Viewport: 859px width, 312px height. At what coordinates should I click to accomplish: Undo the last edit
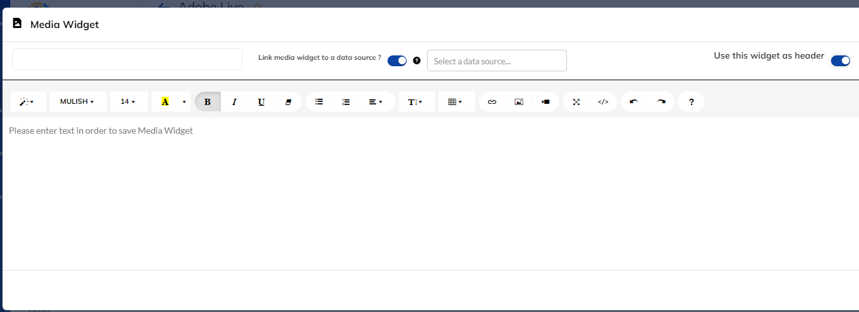point(634,102)
